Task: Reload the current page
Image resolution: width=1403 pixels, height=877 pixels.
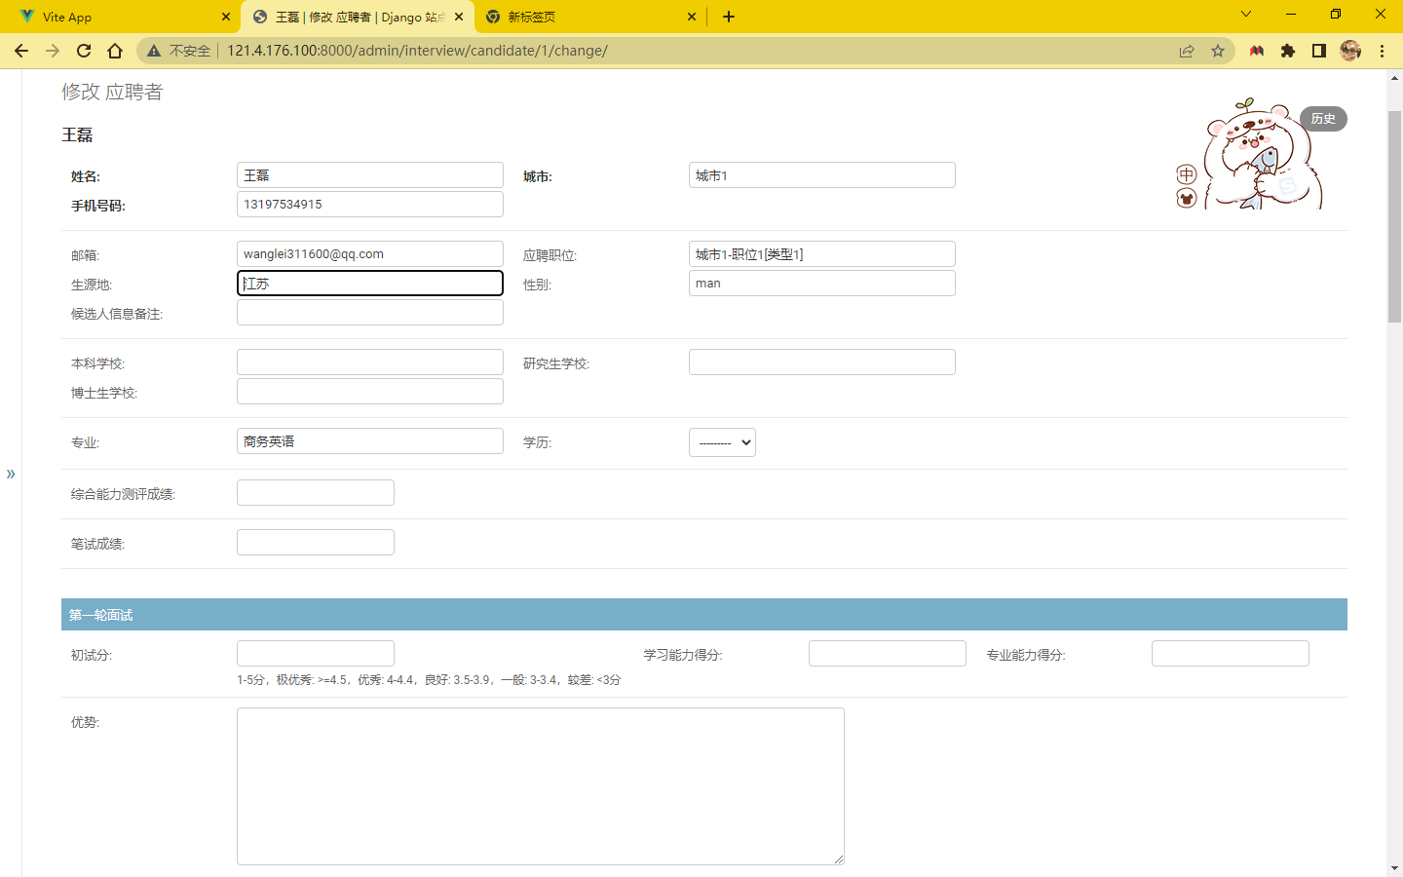Action: coord(84,51)
